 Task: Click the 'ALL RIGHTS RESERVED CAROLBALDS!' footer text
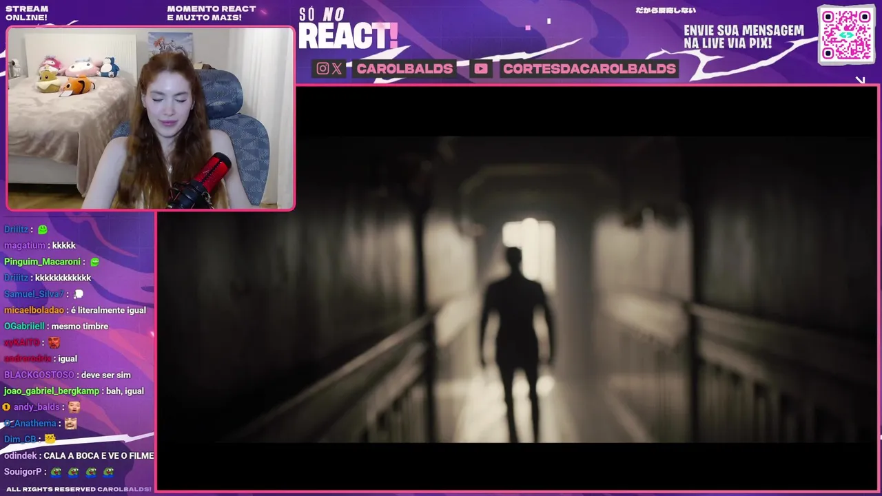(79, 489)
